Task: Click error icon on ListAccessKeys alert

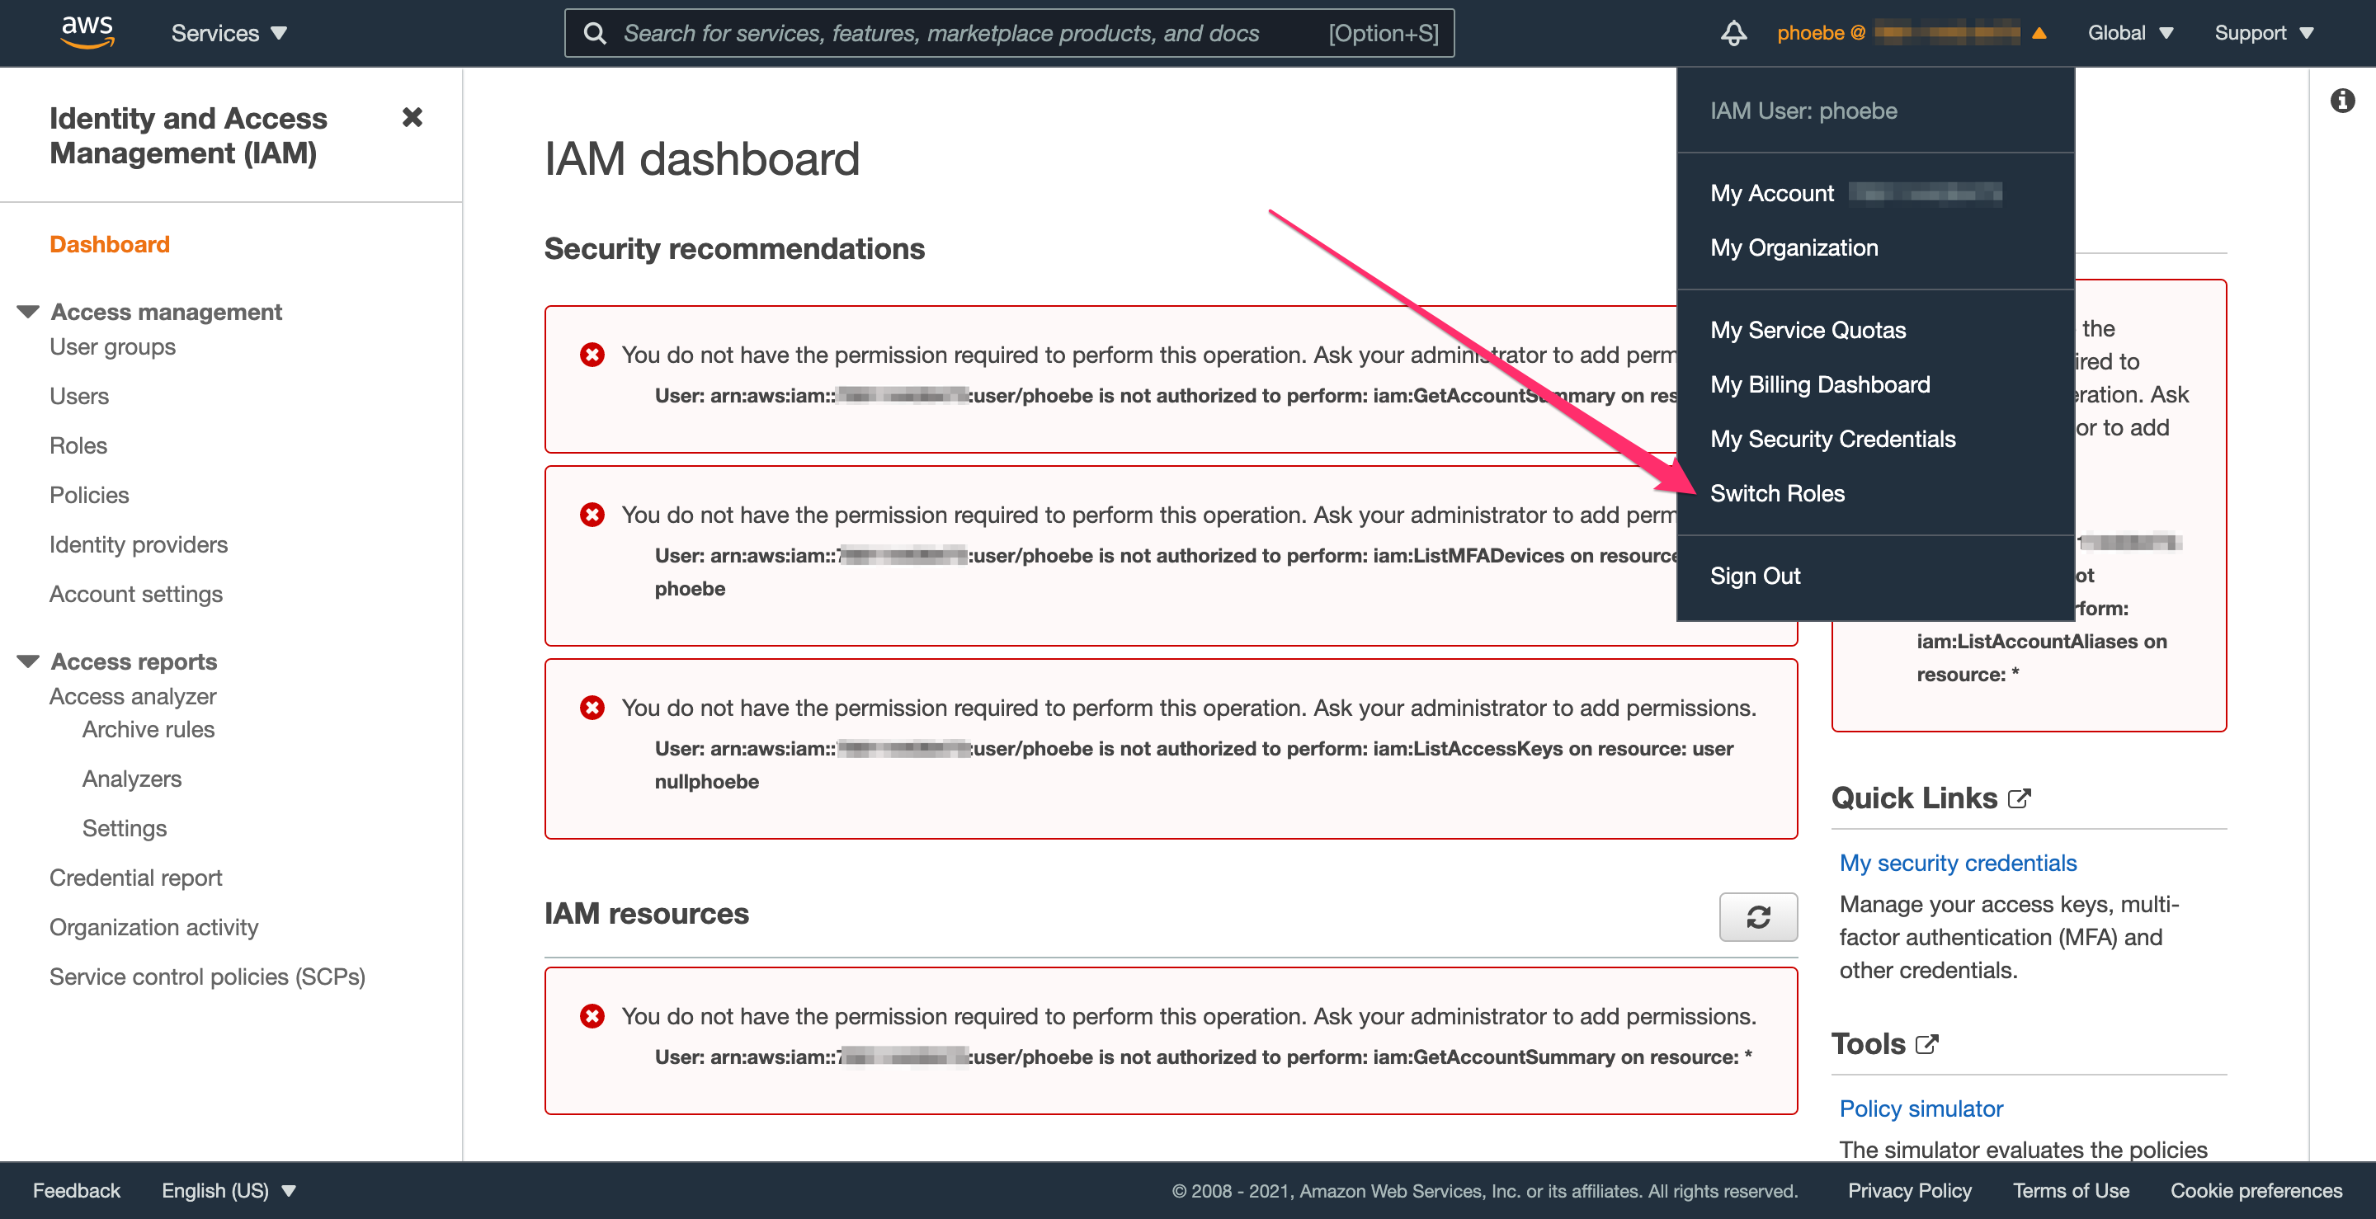Action: [592, 708]
